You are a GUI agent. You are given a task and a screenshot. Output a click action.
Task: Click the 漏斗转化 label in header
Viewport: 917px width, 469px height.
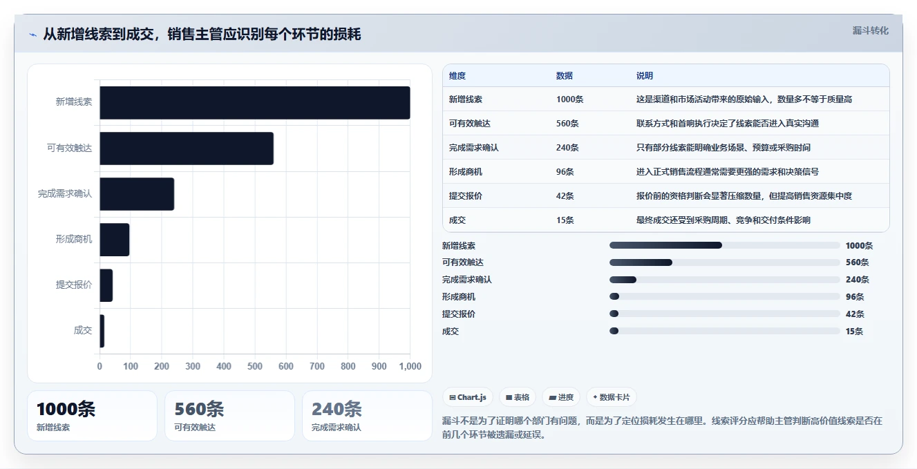coord(870,31)
